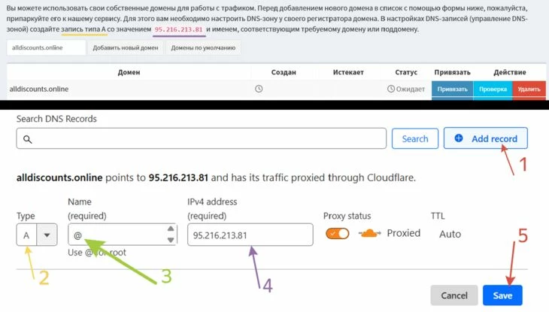The width and height of the screenshot is (549, 312).
Task: Click the Домены по умолчанию button
Action: (x=203, y=47)
